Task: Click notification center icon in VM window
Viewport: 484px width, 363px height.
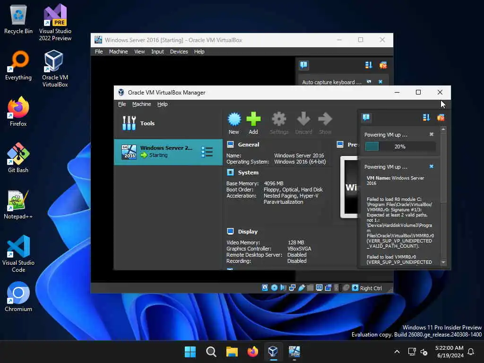Action: pyautogui.click(x=304, y=65)
